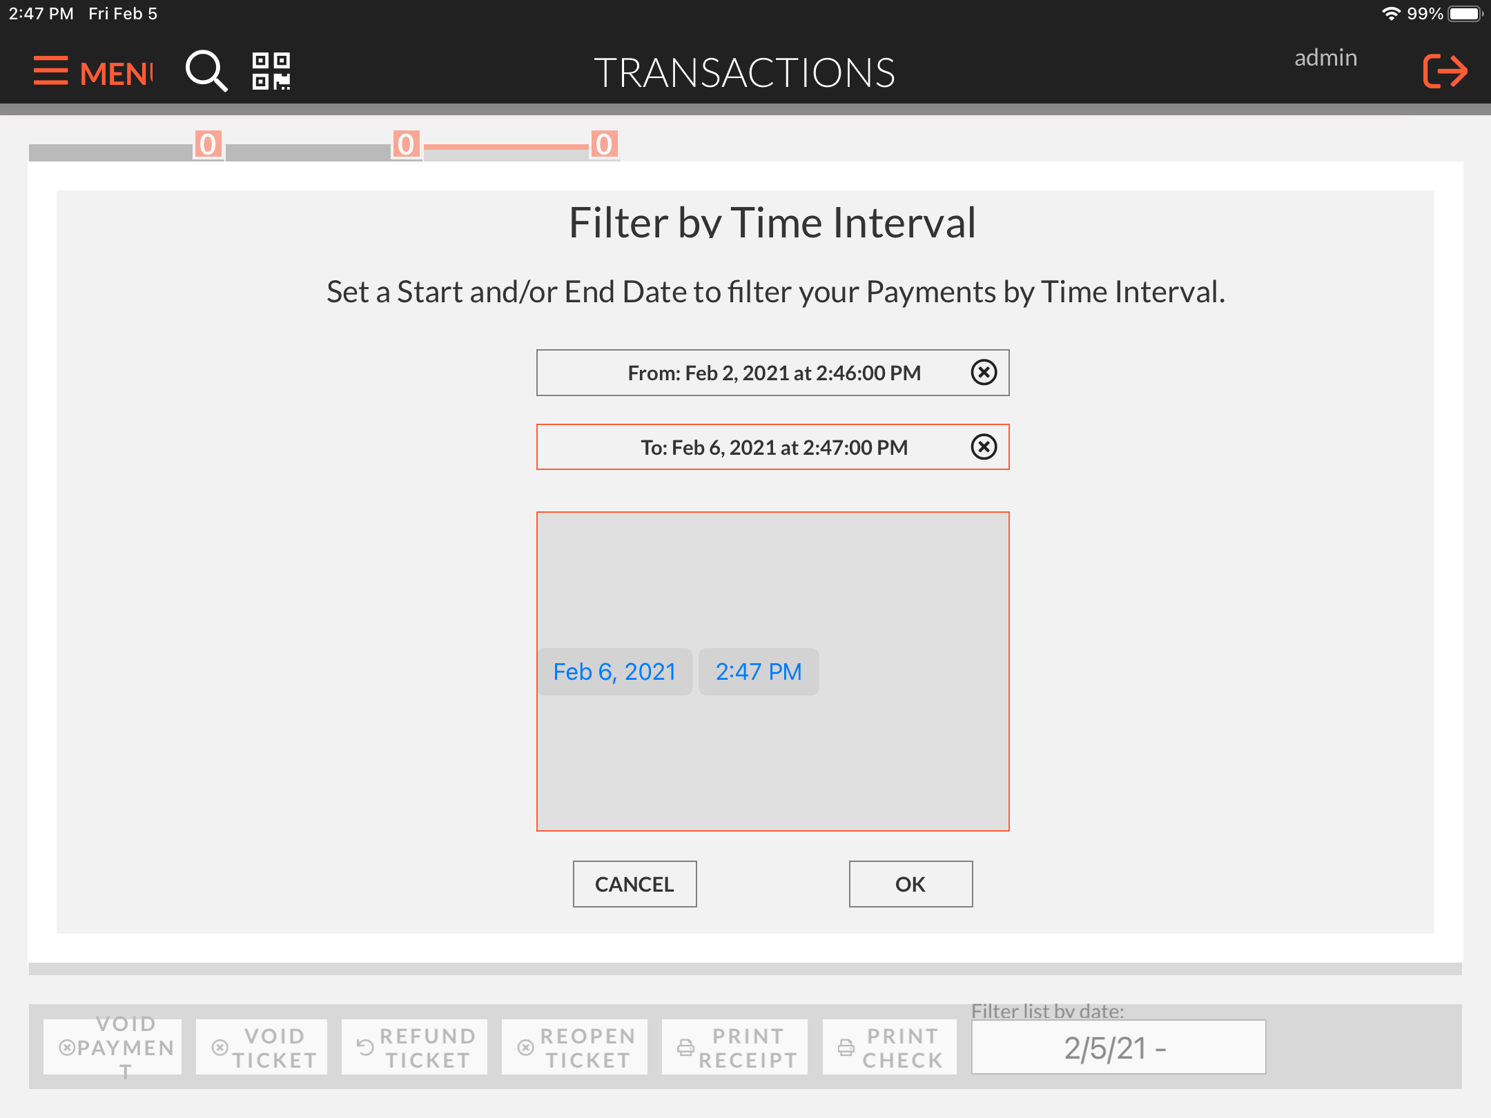Confirm the interval with OK

tap(910, 884)
